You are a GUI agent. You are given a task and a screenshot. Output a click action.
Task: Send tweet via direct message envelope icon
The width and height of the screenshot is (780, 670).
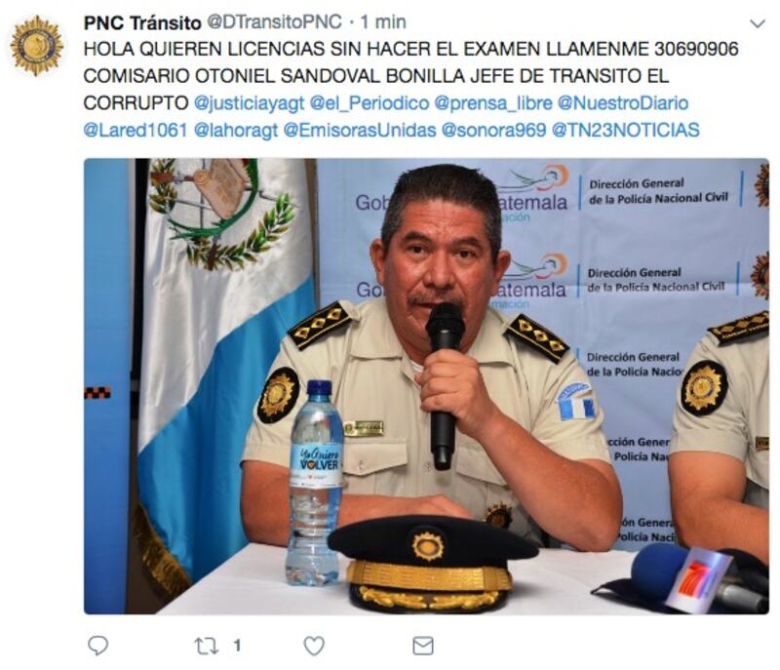pos(423,647)
